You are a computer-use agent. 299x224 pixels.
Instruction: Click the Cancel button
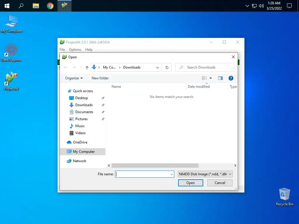tap(220, 183)
